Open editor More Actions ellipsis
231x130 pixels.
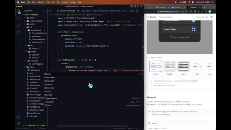(x=140, y=11)
